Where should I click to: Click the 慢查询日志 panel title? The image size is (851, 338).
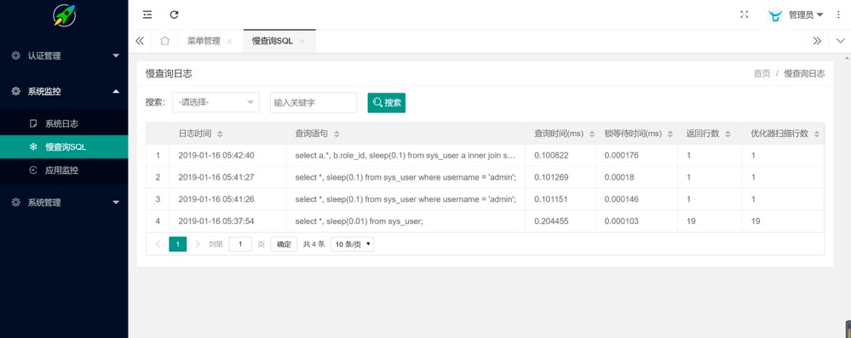pos(169,74)
